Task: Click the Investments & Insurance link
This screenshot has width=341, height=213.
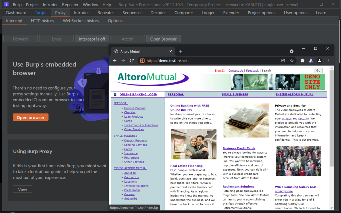Action: click(141, 125)
